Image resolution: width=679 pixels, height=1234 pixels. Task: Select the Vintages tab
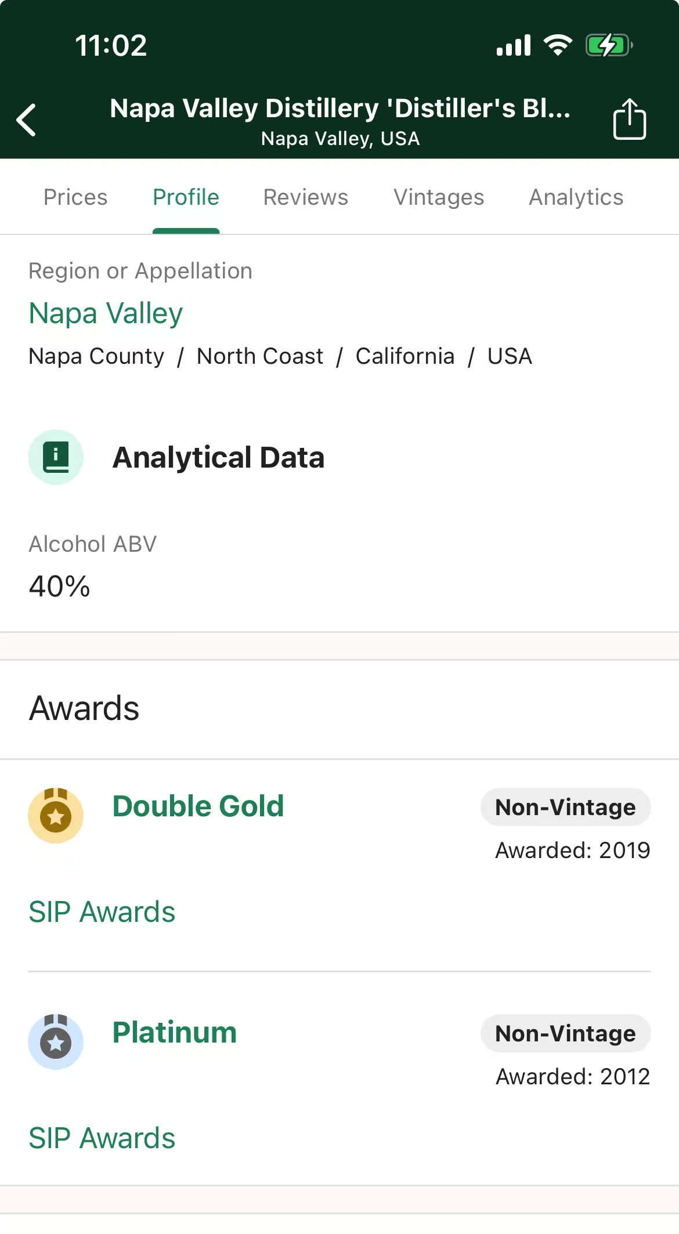[x=439, y=197]
